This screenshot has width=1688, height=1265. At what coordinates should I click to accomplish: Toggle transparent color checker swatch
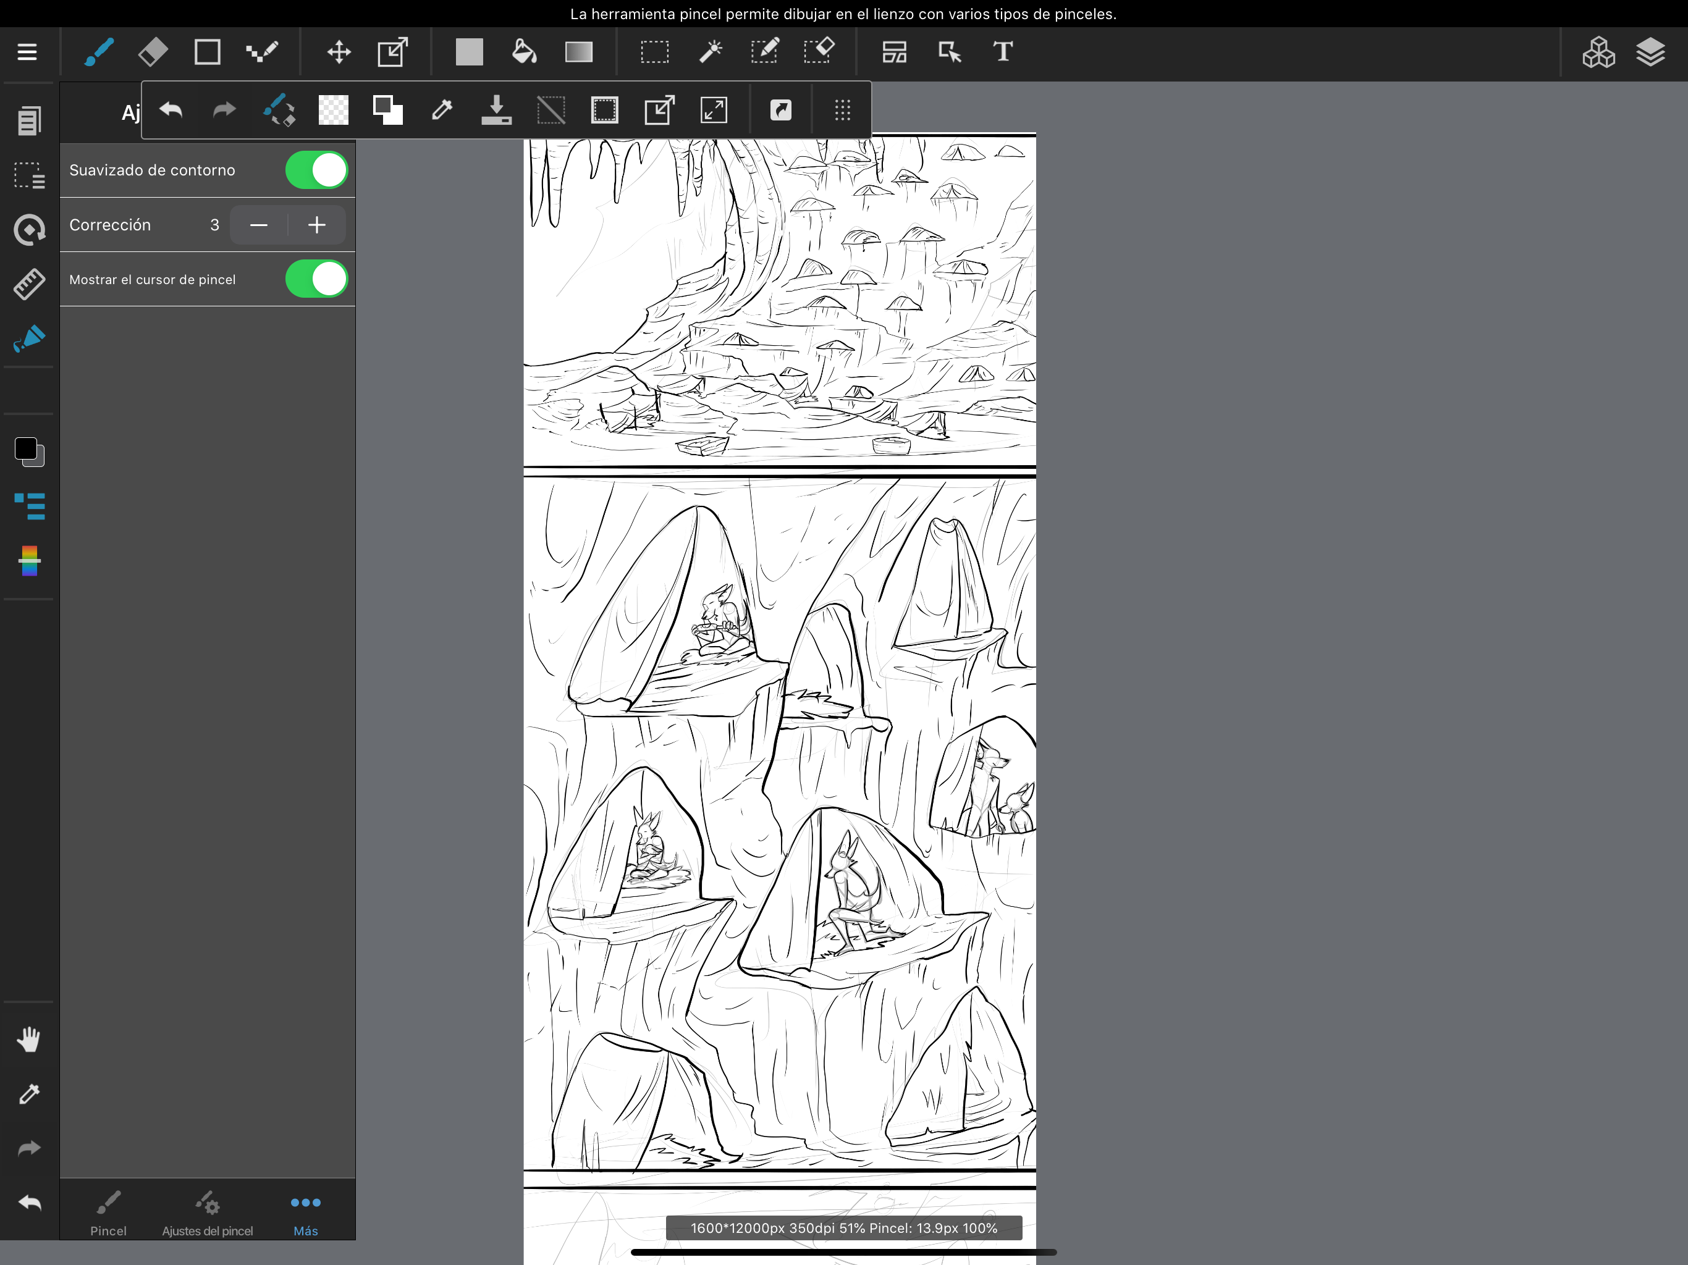tap(332, 110)
